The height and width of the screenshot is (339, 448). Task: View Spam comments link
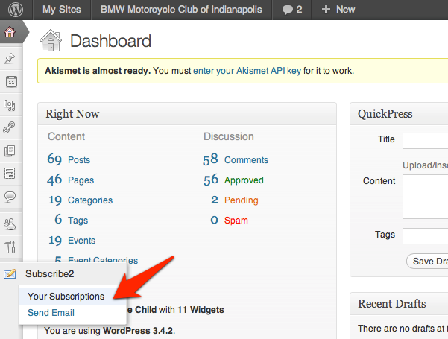[x=236, y=221]
